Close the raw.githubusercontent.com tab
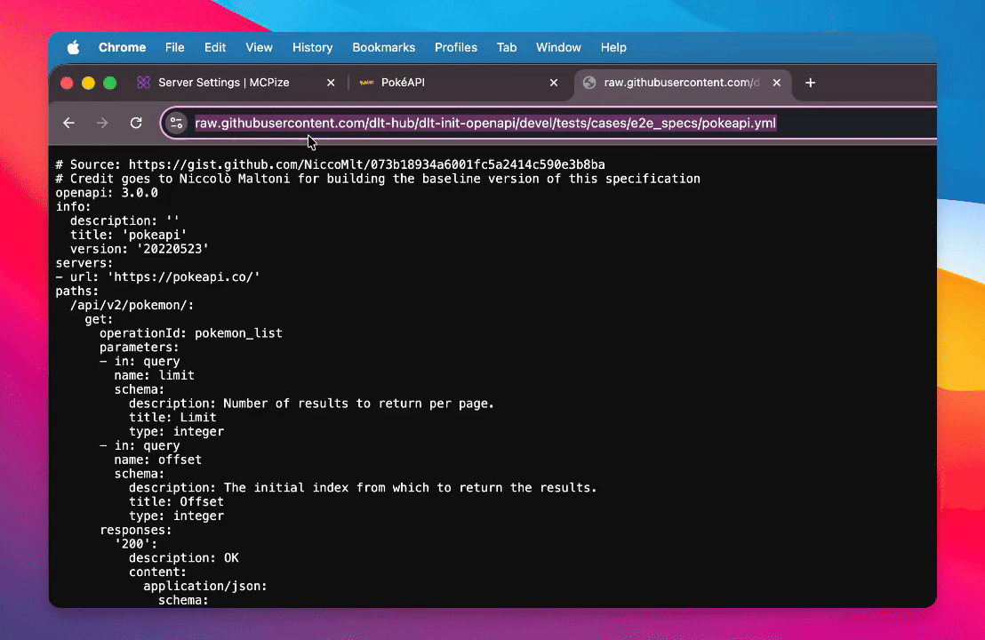The height and width of the screenshot is (640, 985). tap(776, 83)
